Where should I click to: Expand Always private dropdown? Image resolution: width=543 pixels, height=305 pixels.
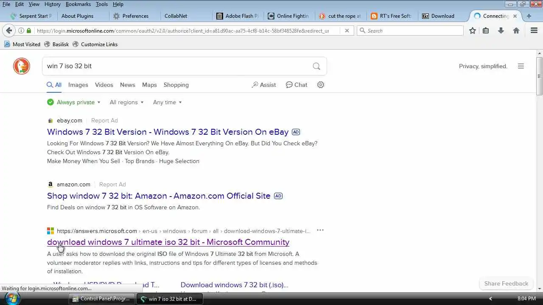(74, 102)
